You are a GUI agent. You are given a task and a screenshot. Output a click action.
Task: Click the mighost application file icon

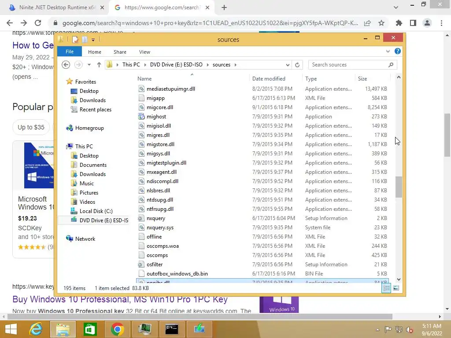[x=141, y=116]
